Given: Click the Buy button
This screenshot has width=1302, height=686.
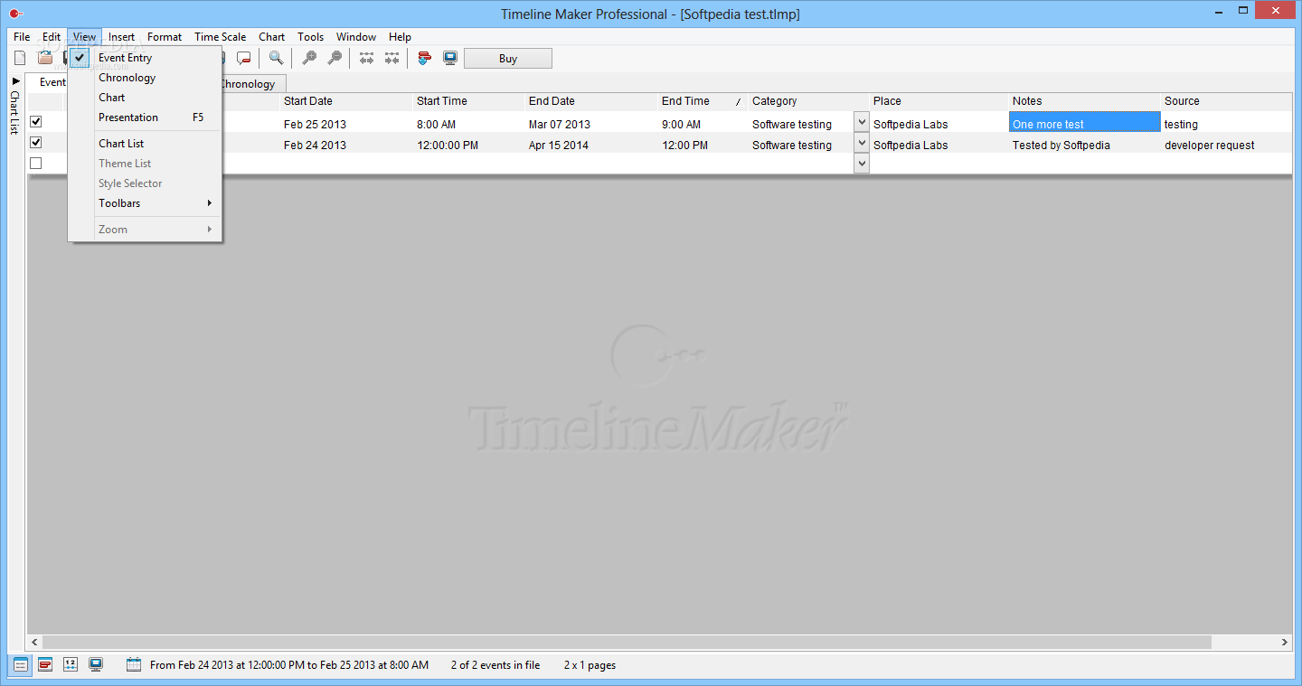Looking at the screenshot, I should (x=508, y=59).
